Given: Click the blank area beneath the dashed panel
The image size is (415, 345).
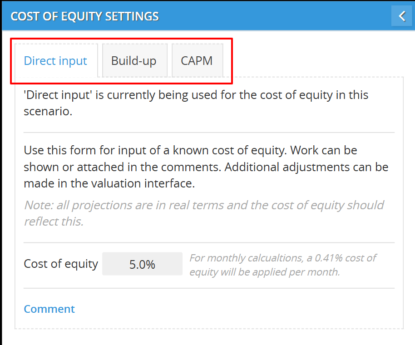Looking at the screenshot, I should [209, 337].
